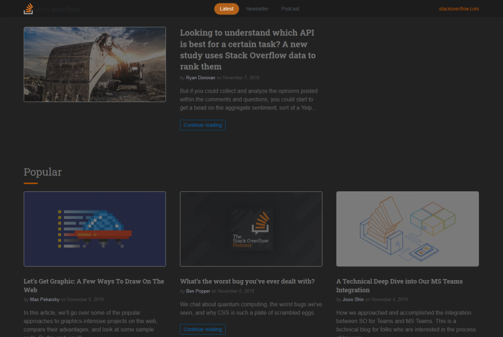This screenshot has width=503, height=337.
Task: Click the excerpt starting 'But if you could collect'
Action: pyautogui.click(x=249, y=99)
